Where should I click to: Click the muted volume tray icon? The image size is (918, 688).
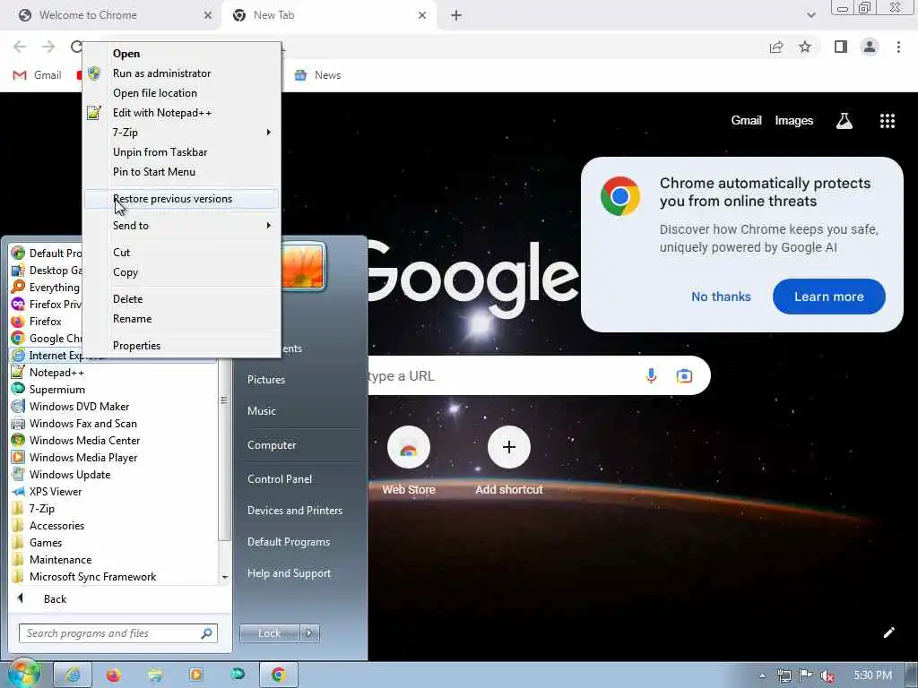coord(827,675)
